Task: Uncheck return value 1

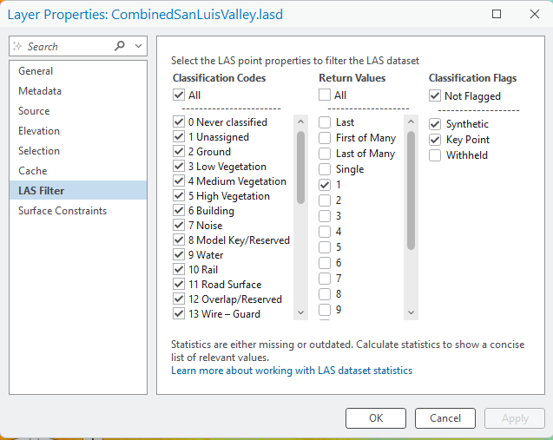Action: [x=325, y=185]
